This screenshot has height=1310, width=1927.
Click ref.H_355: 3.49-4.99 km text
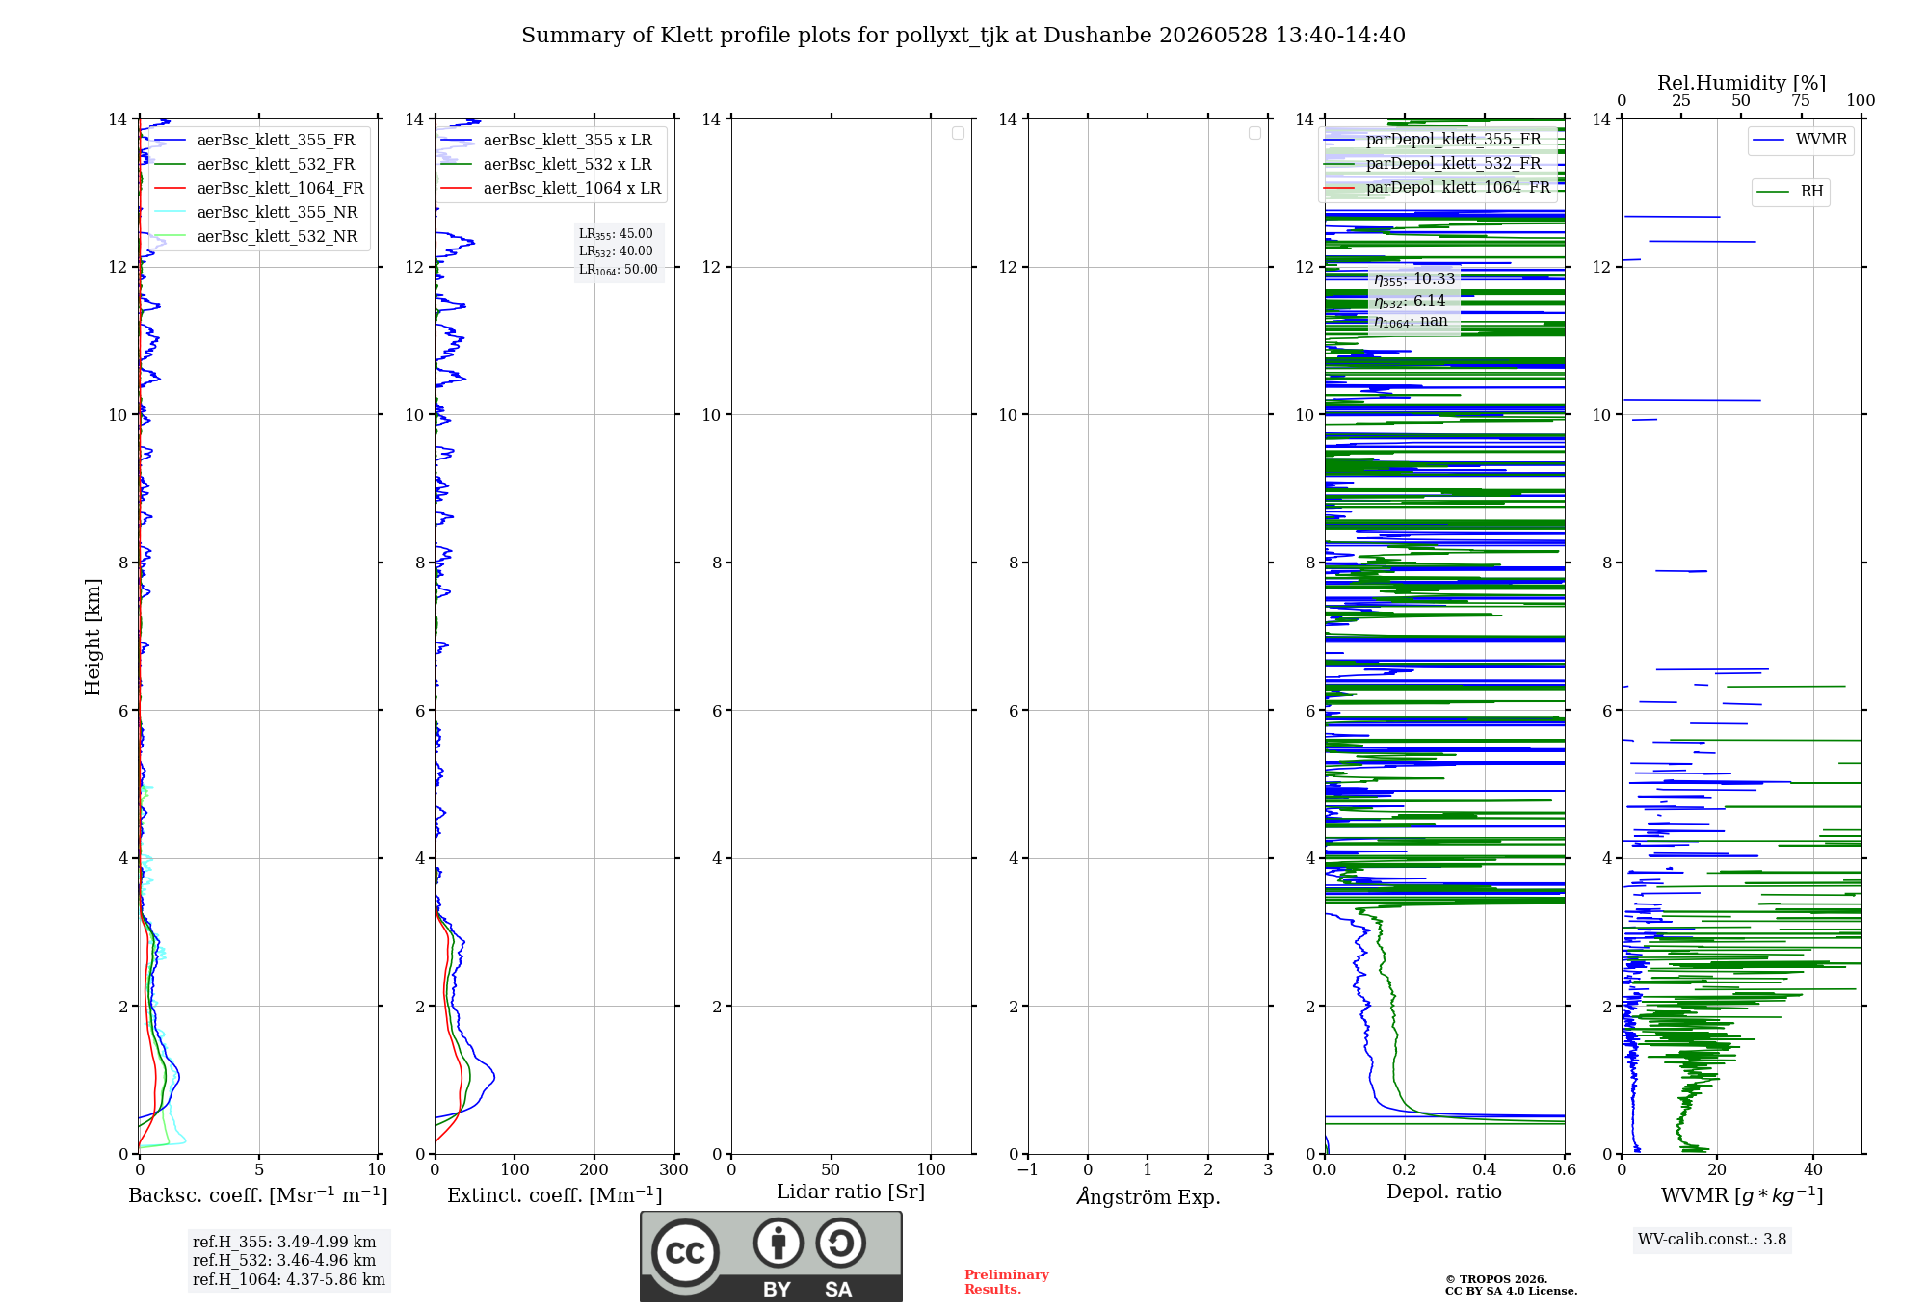(x=284, y=1243)
